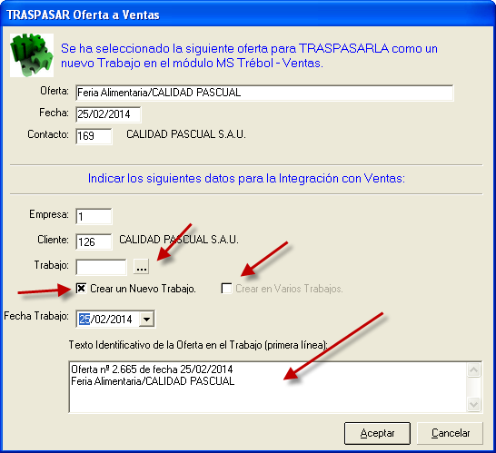Click the empty Trabajo input field
The image size is (496, 453).
pyautogui.click(x=101, y=268)
